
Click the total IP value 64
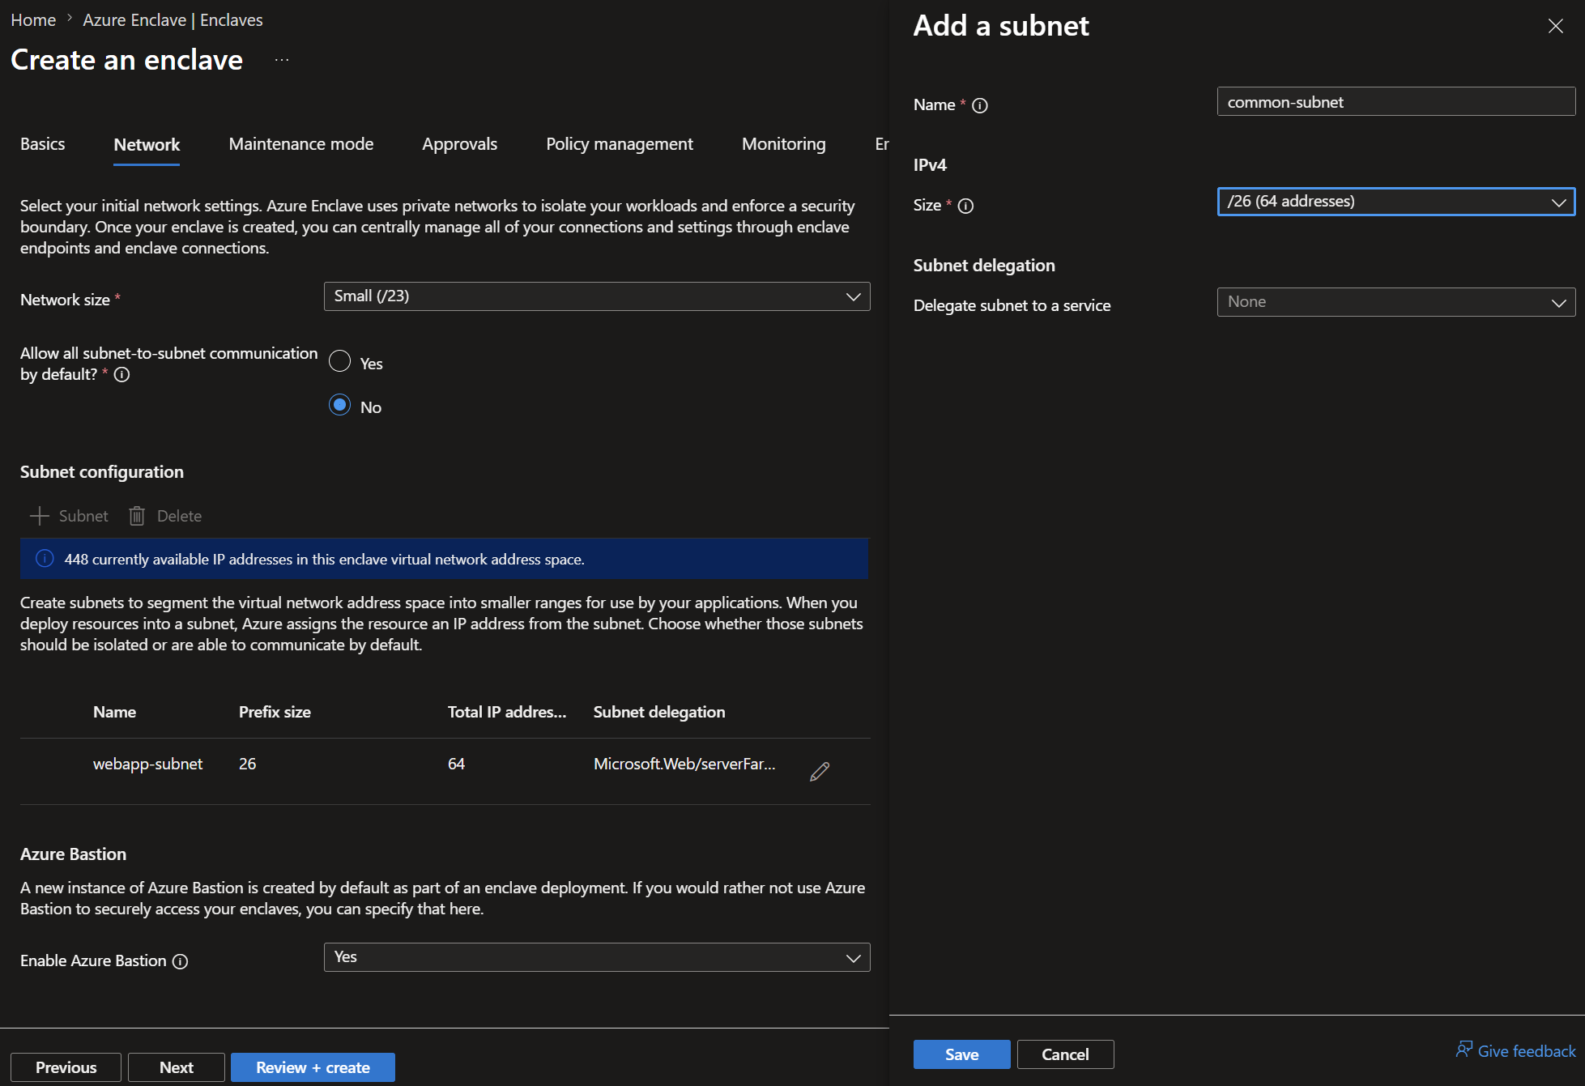tap(457, 764)
